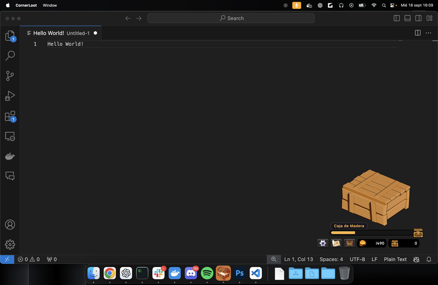Select the Untitled-1 tab
438x285 pixels.
(61, 33)
